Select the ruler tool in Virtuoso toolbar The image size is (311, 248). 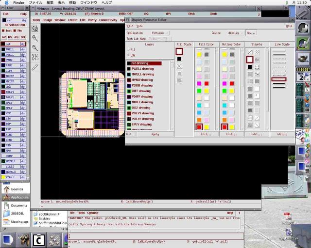pyautogui.click(x=35, y=67)
